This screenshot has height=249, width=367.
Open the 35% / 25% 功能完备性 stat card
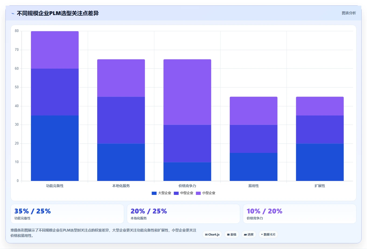pyautogui.click(x=67, y=214)
